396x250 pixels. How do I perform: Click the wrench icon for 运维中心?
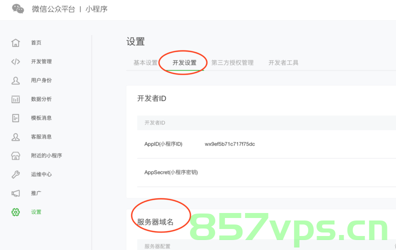[x=15, y=174]
